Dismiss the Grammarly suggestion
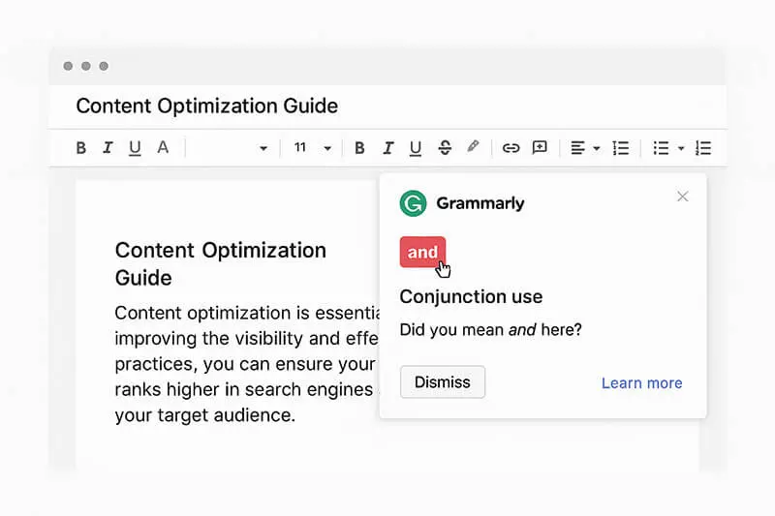This screenshot has width=775, height=516. point(443,381)
